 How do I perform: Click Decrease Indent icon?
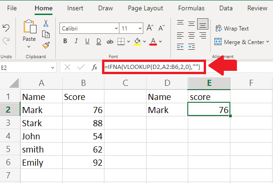pyautogui.click(x=180, y=47)
